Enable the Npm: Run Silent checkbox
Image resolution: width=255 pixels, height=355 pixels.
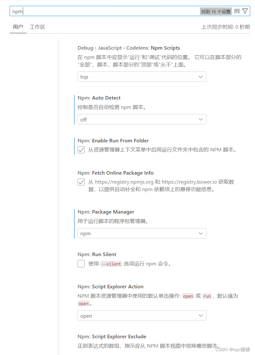(x=81, y=264)
